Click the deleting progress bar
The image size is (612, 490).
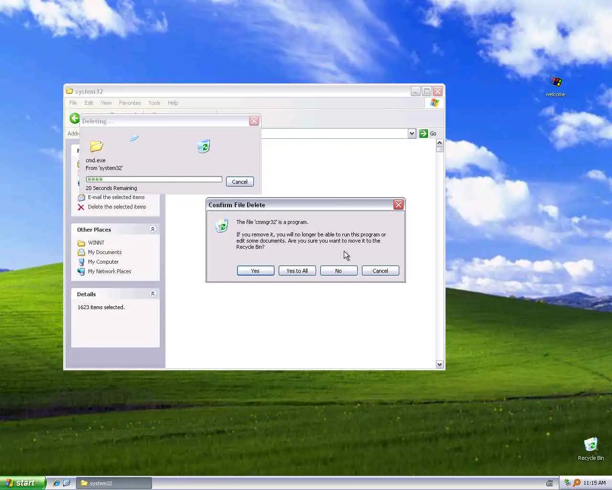click(x=154, y=179)
